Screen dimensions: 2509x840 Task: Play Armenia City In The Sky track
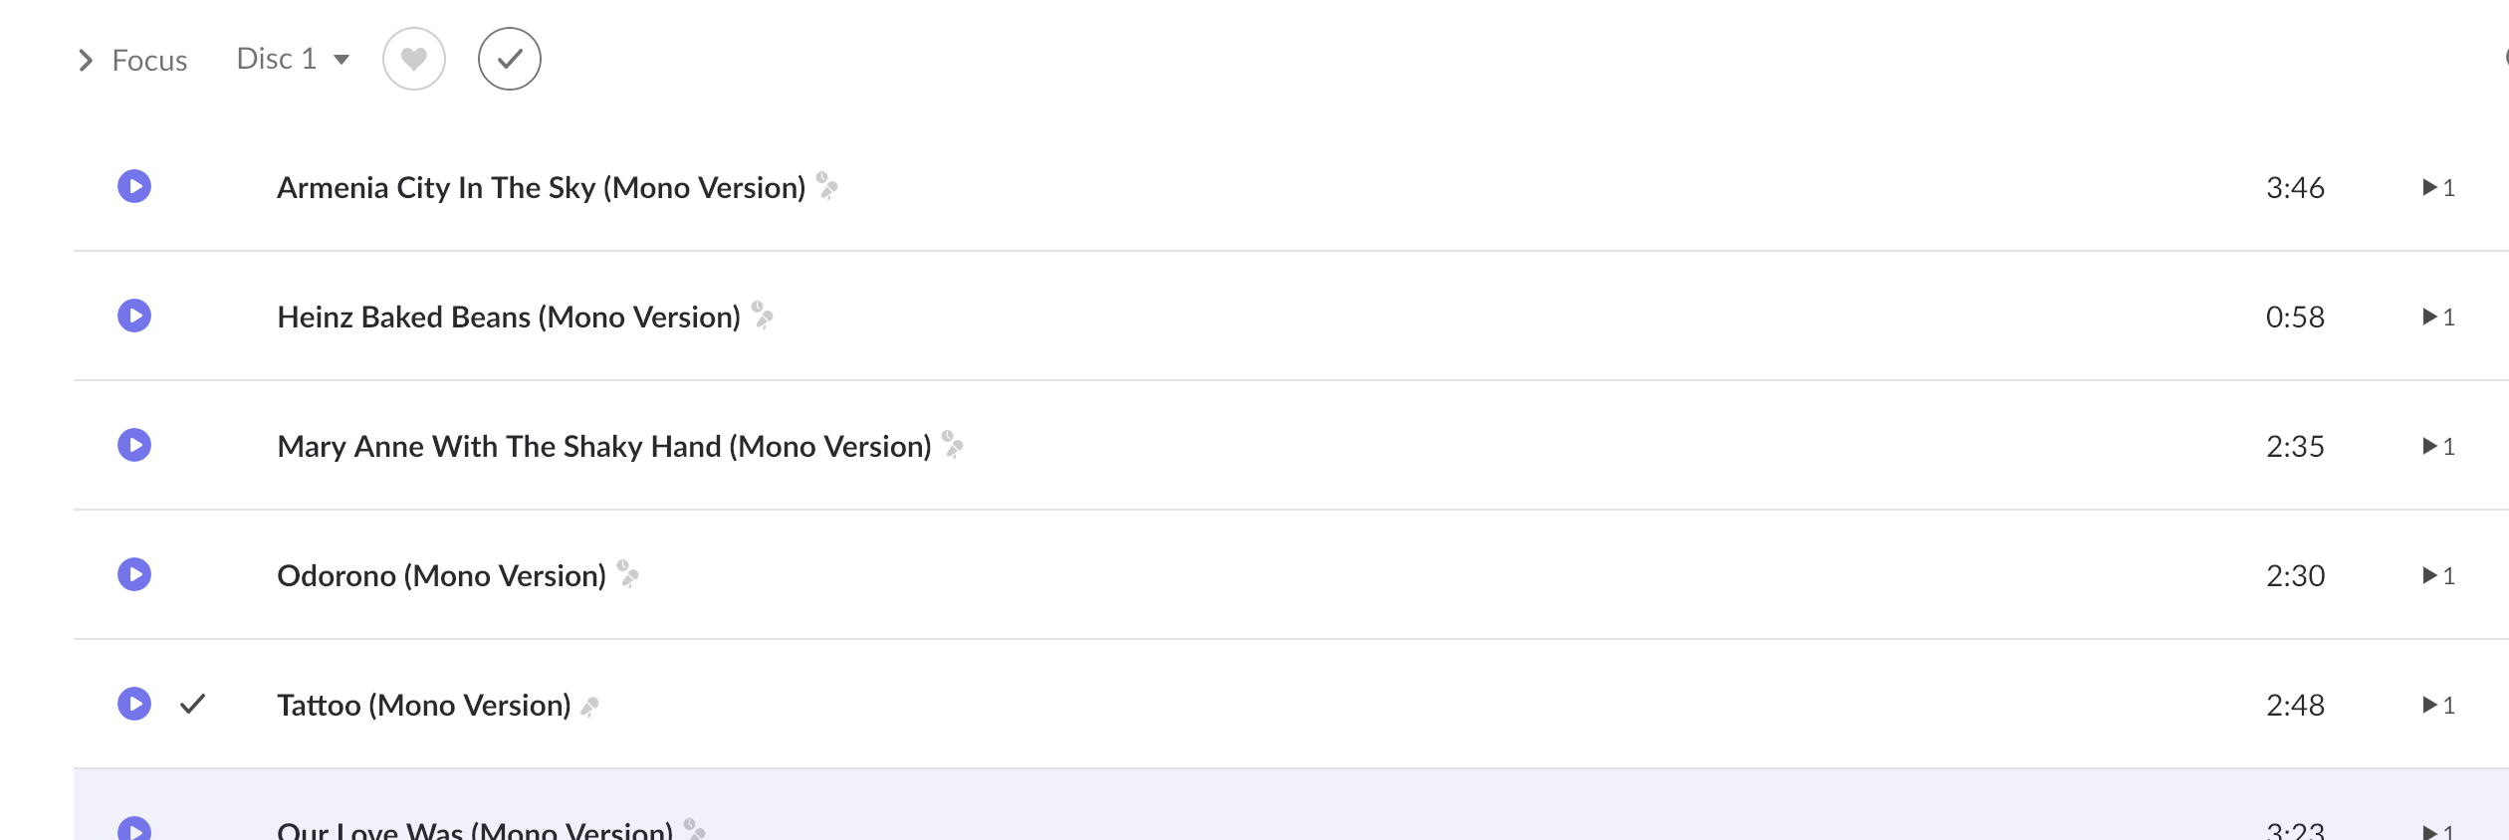click(134, 186)
